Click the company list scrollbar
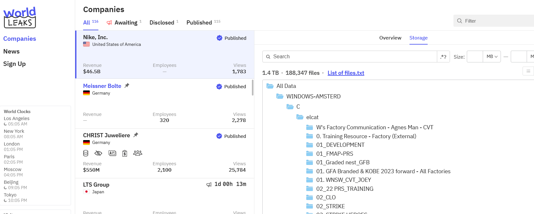 [x=253, y=88]
